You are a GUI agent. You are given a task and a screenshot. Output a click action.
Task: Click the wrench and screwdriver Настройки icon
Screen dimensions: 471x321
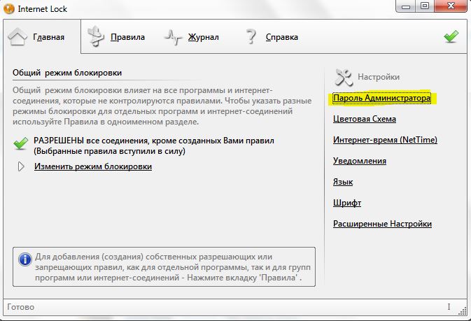[344, 77]
